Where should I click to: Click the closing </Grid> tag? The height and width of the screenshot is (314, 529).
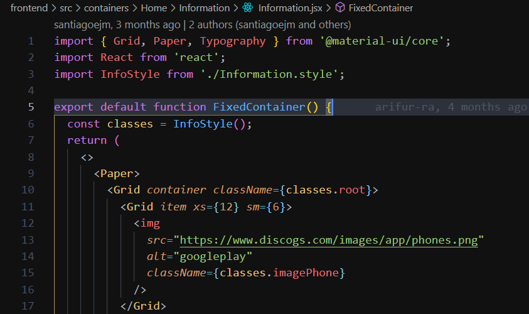pyautogui.click(x=143, y=306)
